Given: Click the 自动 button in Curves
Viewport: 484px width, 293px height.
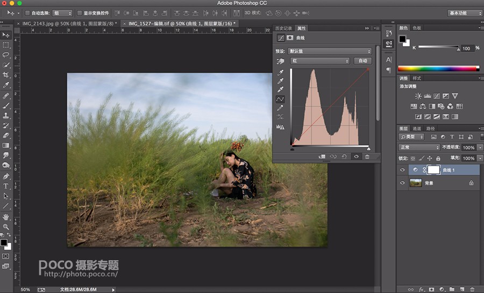Looking at the screenshot, I should [x=362, y=61].
